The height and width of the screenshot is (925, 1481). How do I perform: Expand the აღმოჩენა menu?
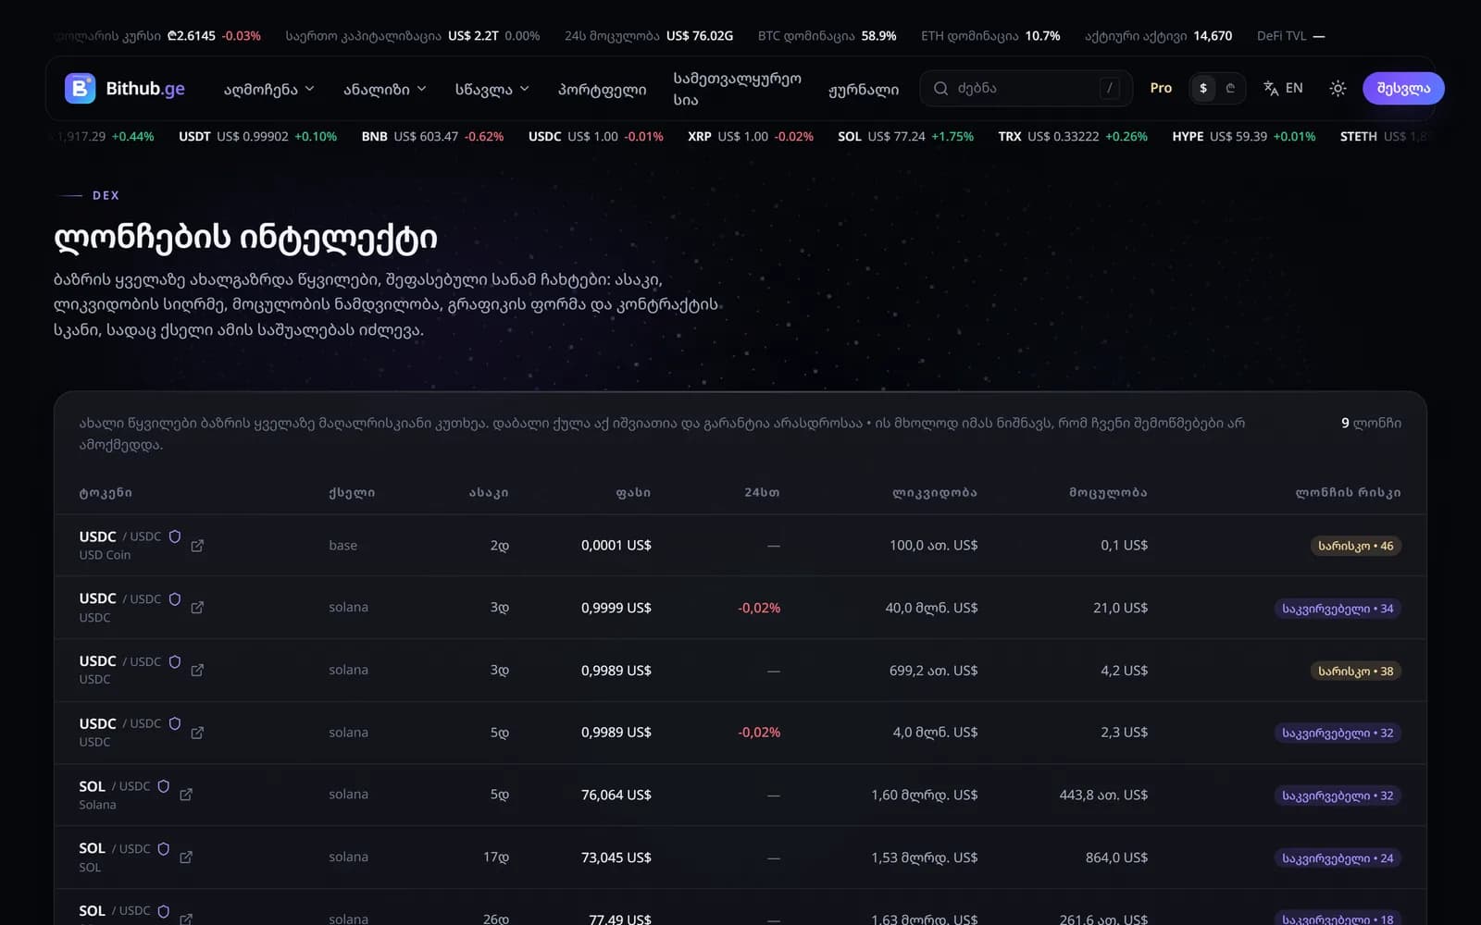(x=268, y=89)
